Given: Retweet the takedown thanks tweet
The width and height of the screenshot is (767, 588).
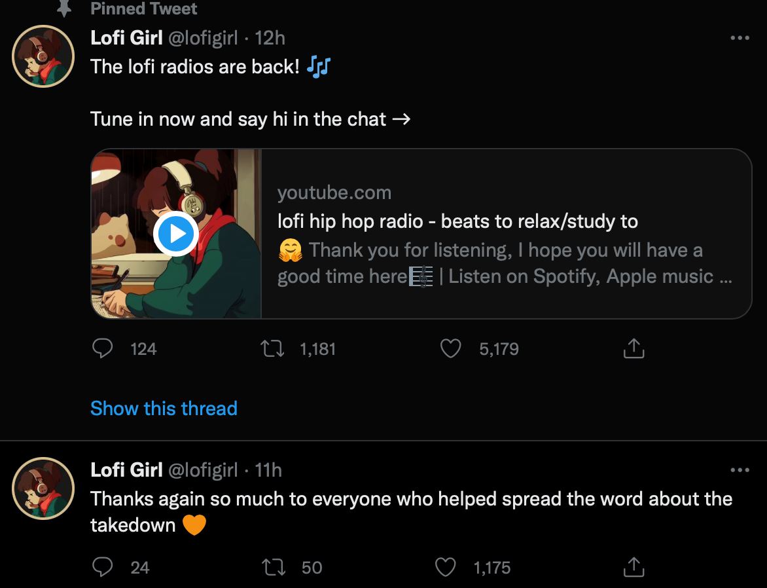Looking at the screenshot, I should tap(272, 567).
